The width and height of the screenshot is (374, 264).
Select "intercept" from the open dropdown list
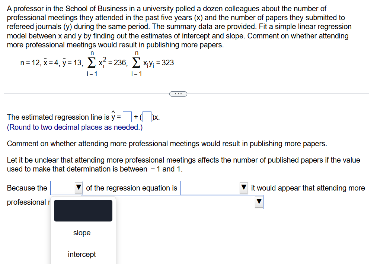(82, 254)
